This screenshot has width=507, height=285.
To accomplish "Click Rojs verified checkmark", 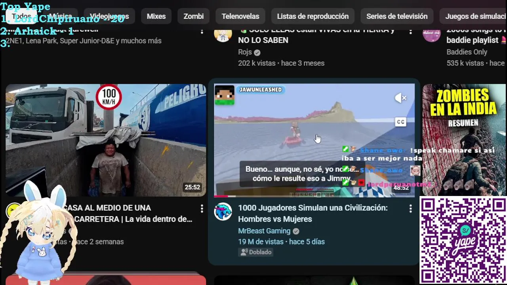I will 257,52.
